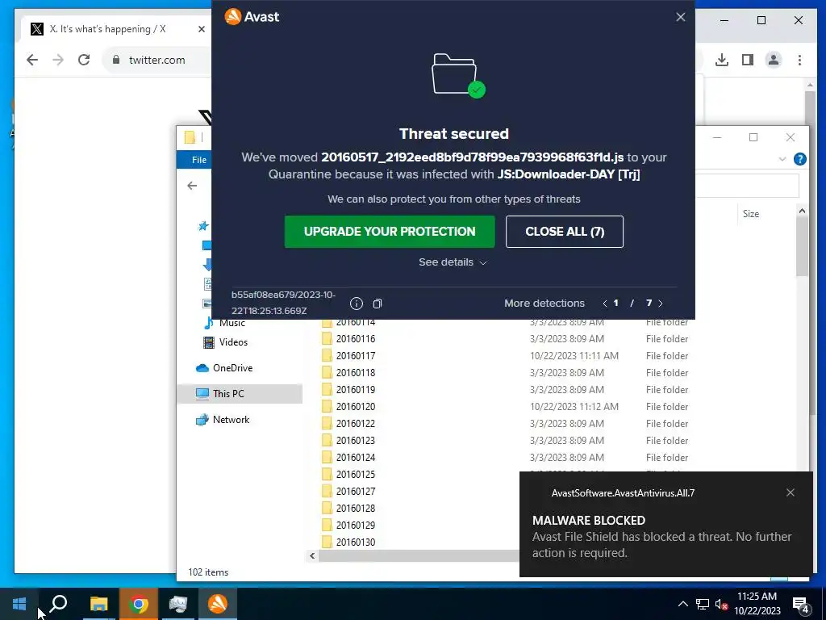
Task: Open the File tab in File Explorer
Action: click(199, 160)
